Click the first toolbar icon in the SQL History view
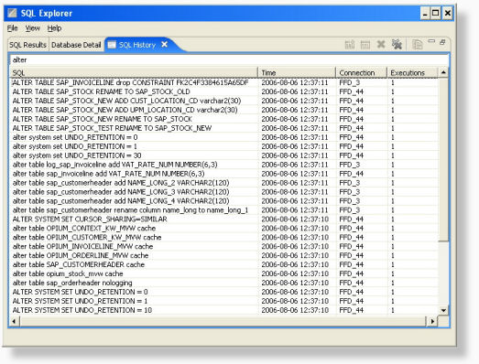 coord(350,45)
